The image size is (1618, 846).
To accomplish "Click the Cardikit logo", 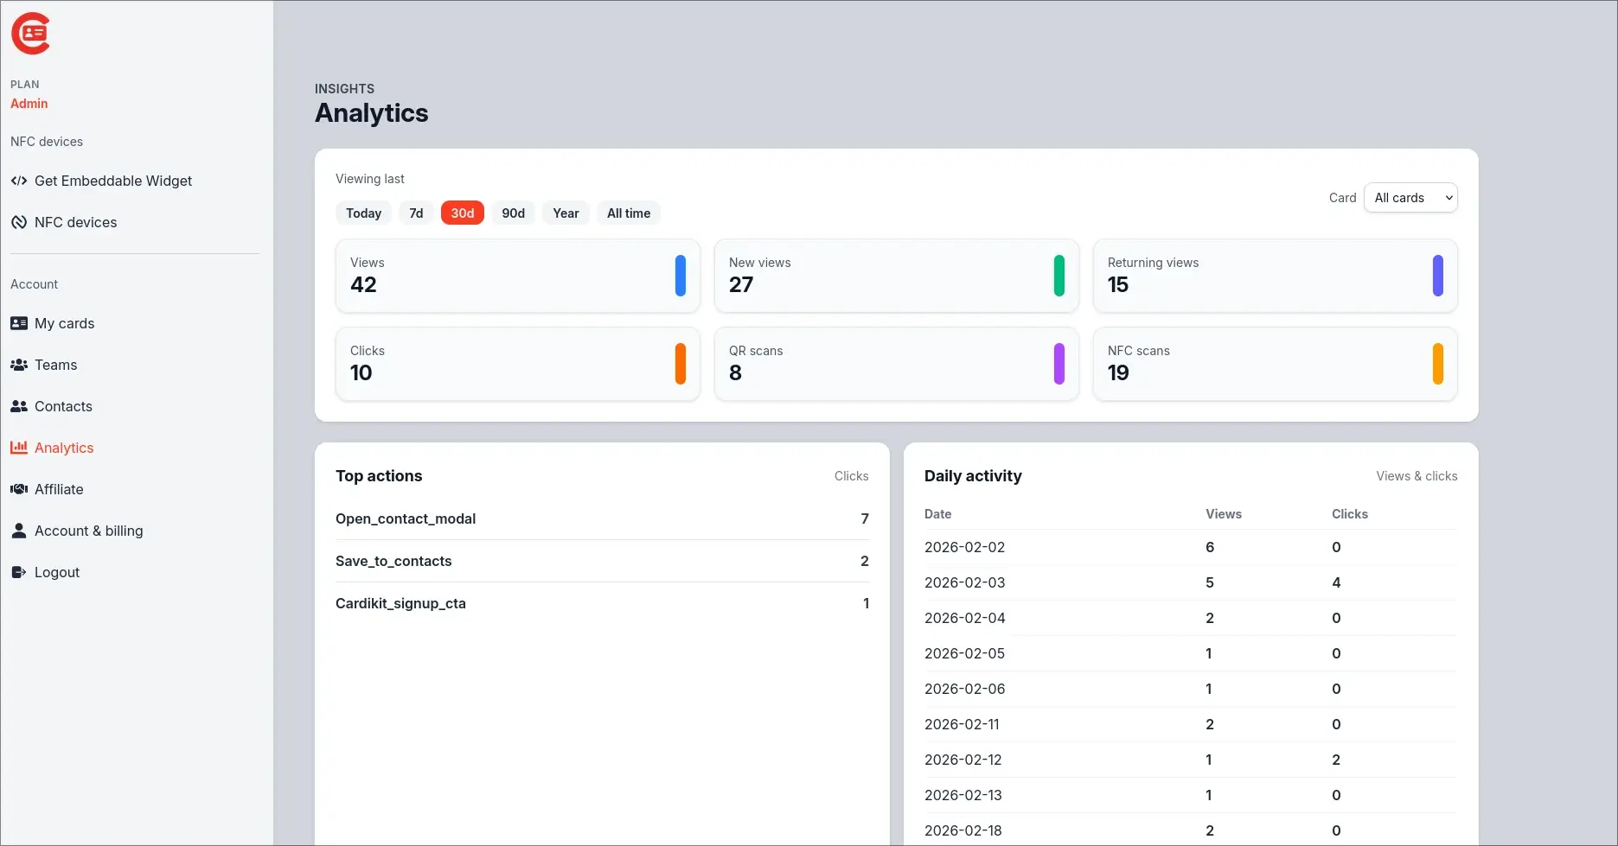I will (31, 33).
